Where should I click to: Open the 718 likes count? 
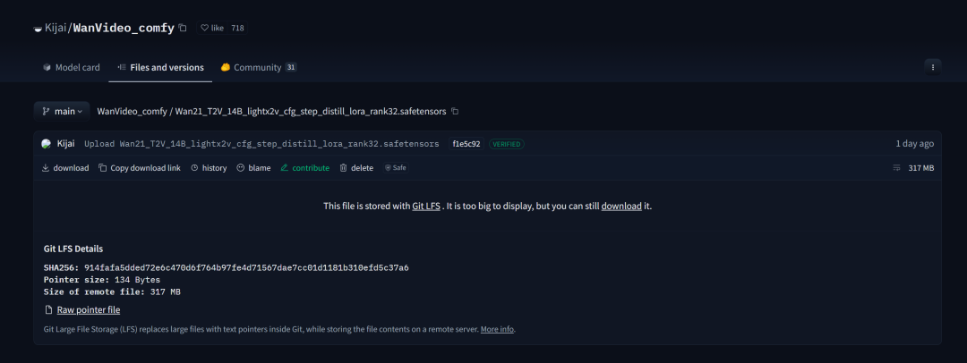pyautogui.click(x=237, y=28)
